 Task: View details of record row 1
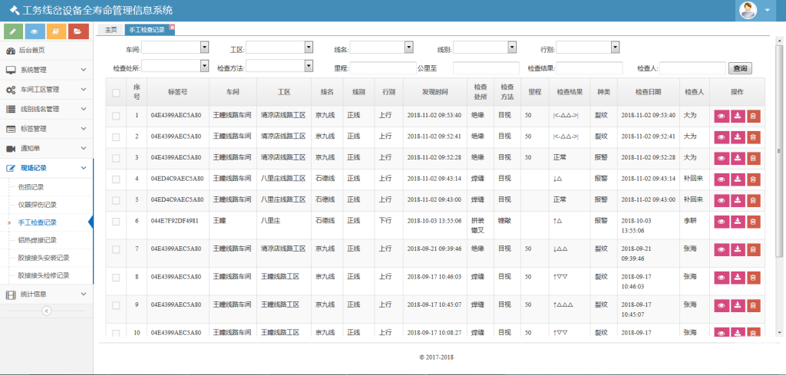722,116
